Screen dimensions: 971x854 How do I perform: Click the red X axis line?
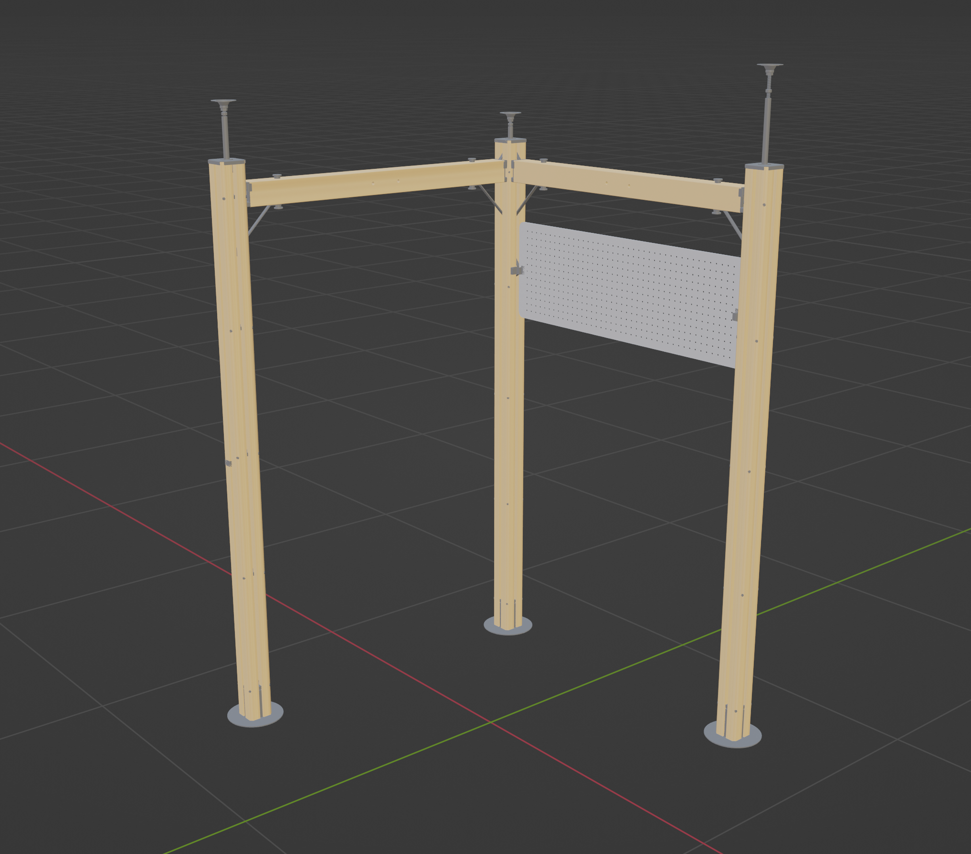point(143,524)
